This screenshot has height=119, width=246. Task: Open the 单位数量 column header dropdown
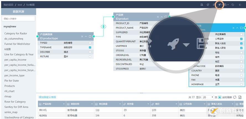tap(120, 104)
